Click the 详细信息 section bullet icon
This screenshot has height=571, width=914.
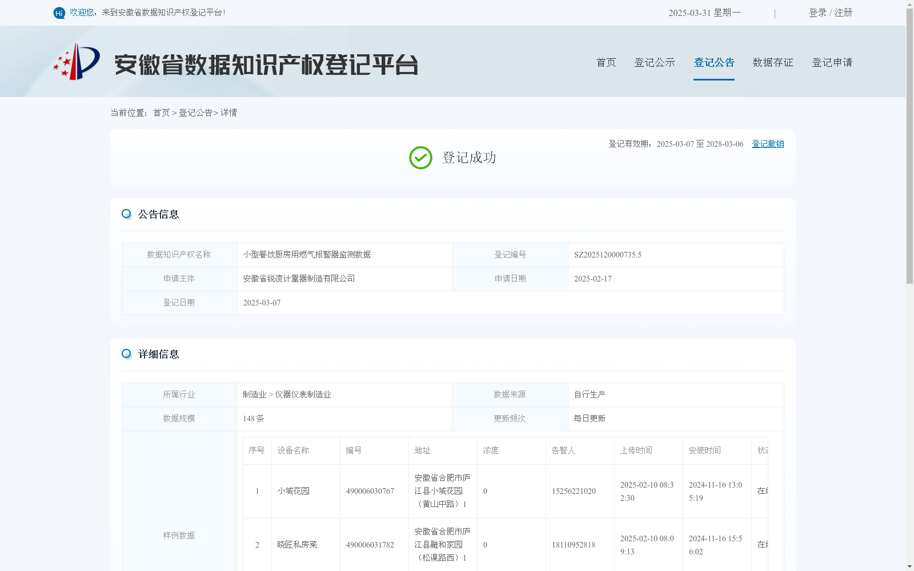(126, 354)
